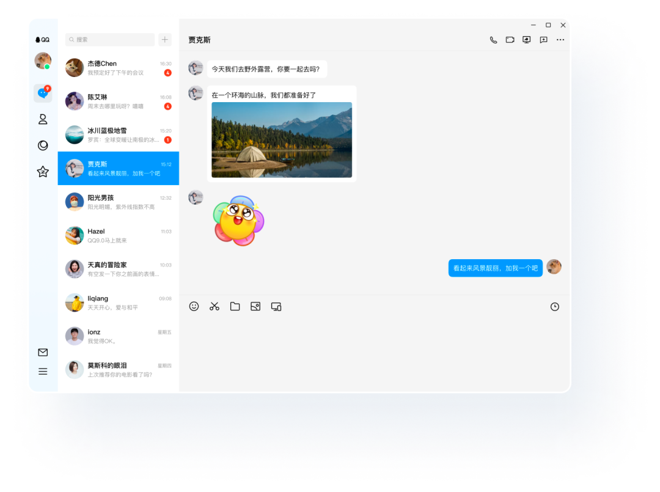Select the screenshot scissors tool
The width and height of the screenshot is (660, 492).
pyautogui.click(x=215, y=306)
